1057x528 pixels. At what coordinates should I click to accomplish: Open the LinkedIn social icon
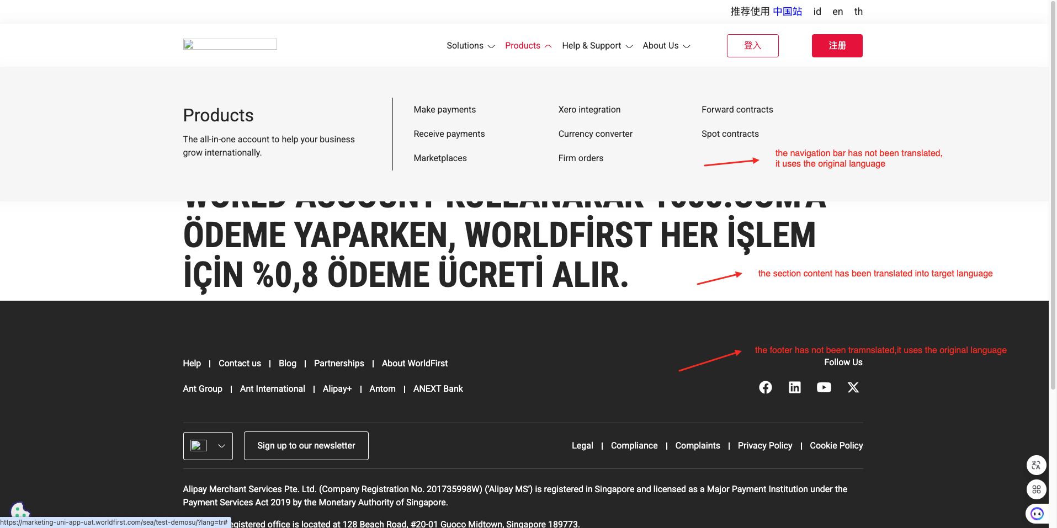[x=794, y=387]
